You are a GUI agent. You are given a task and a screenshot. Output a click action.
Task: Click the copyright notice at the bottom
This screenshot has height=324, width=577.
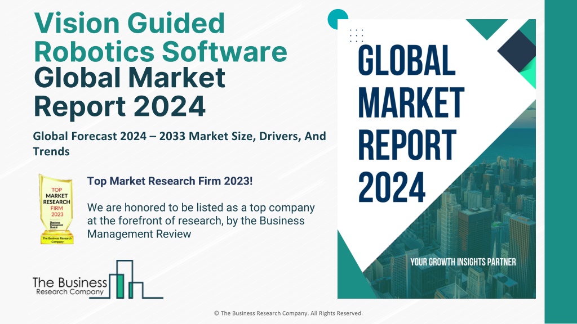288,313
